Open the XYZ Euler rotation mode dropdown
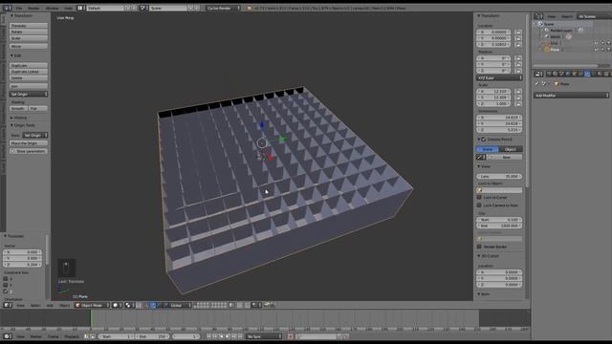612x344 pixels. 499,78
